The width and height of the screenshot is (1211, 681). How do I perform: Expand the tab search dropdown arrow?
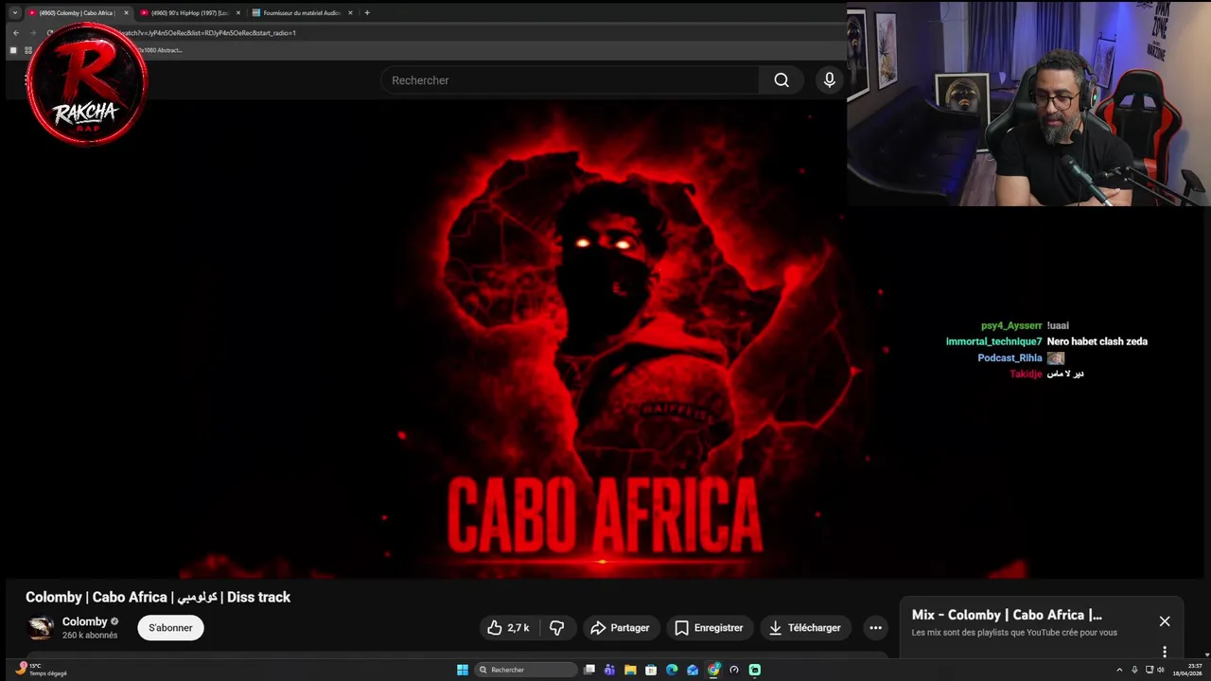[14, 13]
